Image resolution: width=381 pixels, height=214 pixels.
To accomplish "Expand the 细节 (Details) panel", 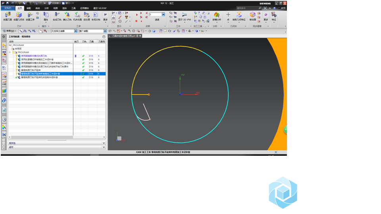I will [x=57, y=147].
